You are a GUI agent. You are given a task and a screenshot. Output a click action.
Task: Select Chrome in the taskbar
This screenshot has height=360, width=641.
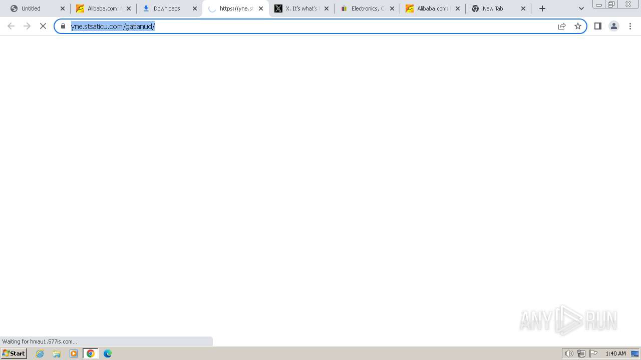tap(91, 353)
